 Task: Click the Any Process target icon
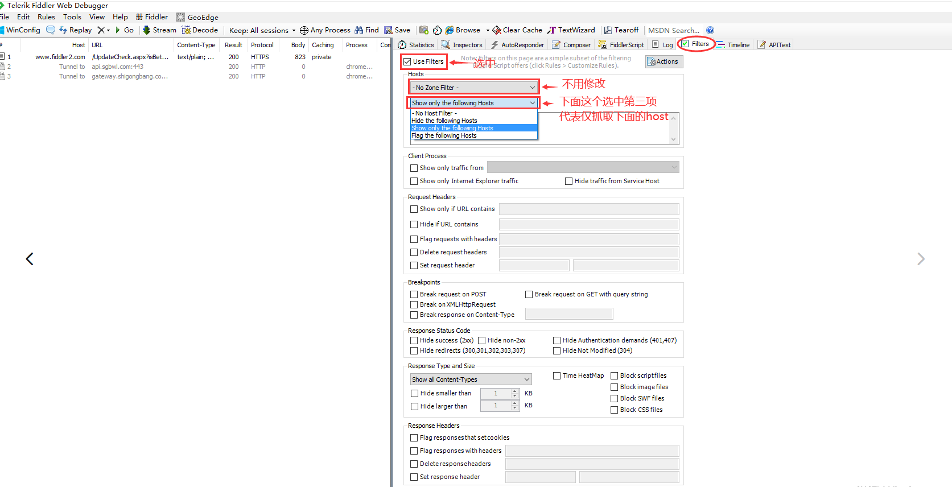coord(304,30)
